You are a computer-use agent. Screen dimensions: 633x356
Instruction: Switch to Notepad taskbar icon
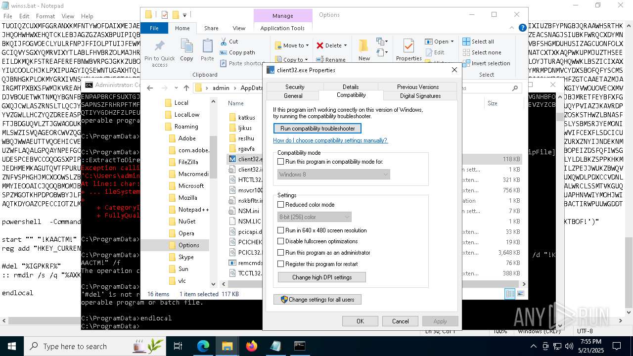click(275, 346)
